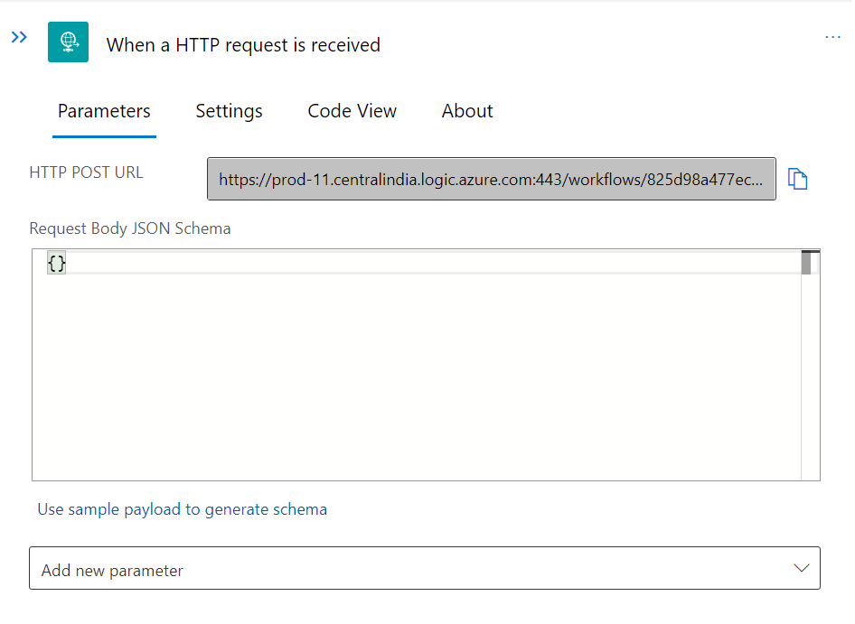Click the empty area of the schema editor

click(x=416, y=388)
